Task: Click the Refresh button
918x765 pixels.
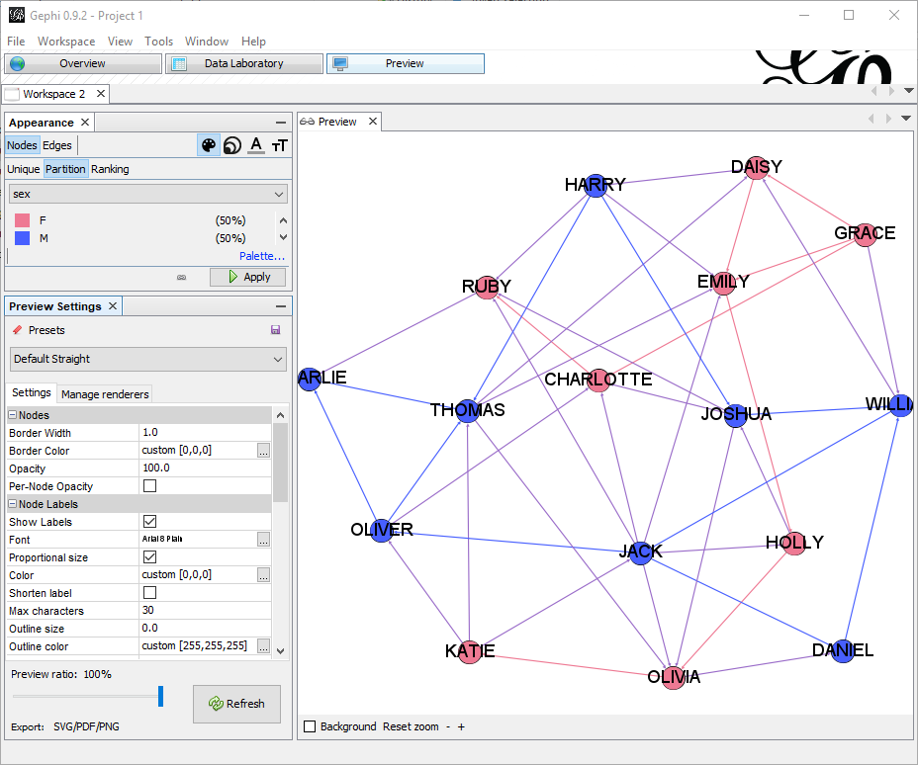Action: (x=236, y=704)
